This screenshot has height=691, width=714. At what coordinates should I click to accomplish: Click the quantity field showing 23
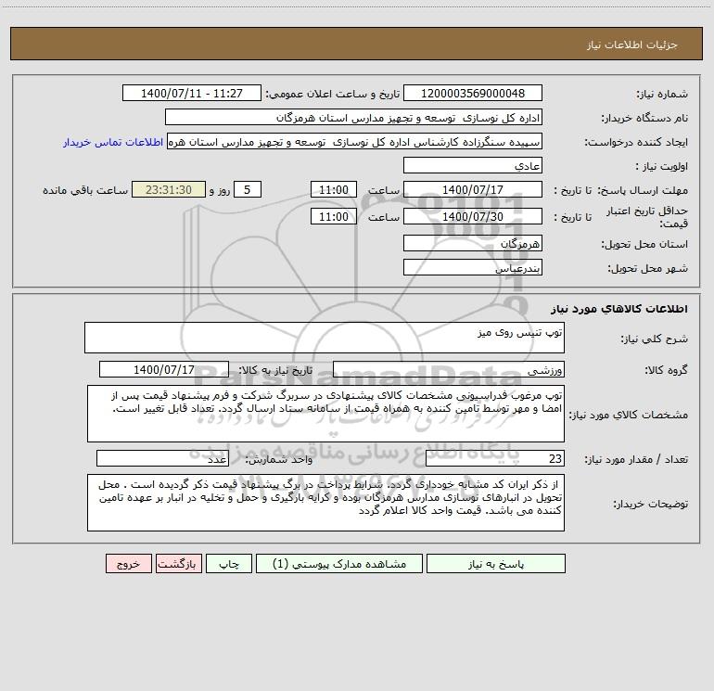(495, 458)
